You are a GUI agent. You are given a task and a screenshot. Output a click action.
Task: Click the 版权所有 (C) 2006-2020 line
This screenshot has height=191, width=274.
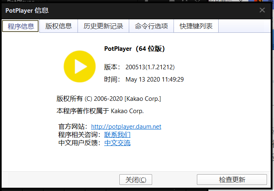pos(109,99)
